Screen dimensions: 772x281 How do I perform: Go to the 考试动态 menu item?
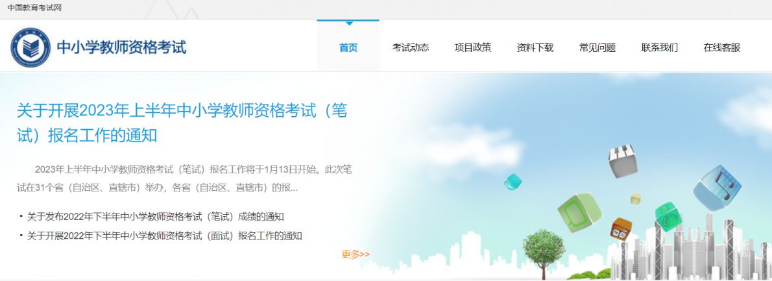click(x=411, y=48)
